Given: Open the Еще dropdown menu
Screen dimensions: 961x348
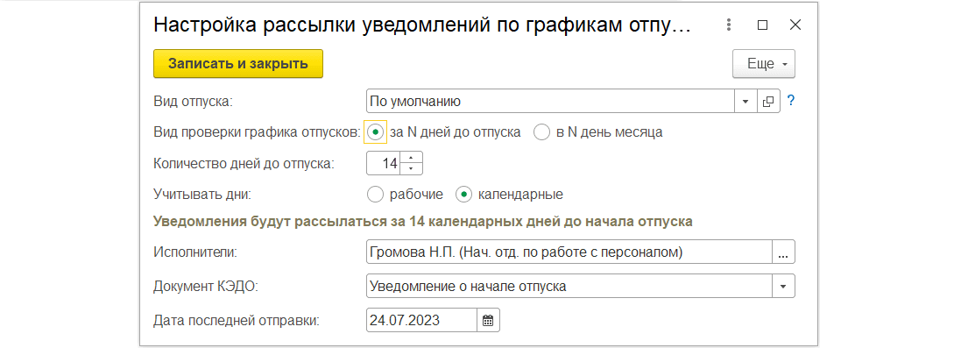Looking at the screenshot, I should tap(764, 64).
